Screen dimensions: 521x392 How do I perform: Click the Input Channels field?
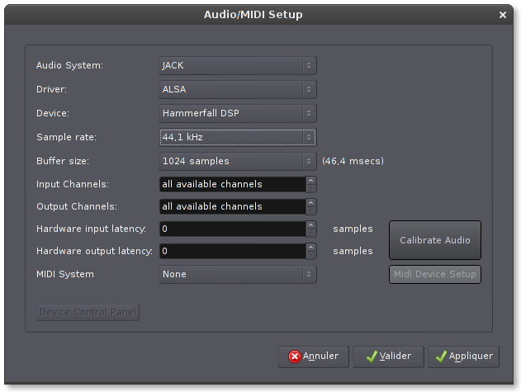coord(232,184)
